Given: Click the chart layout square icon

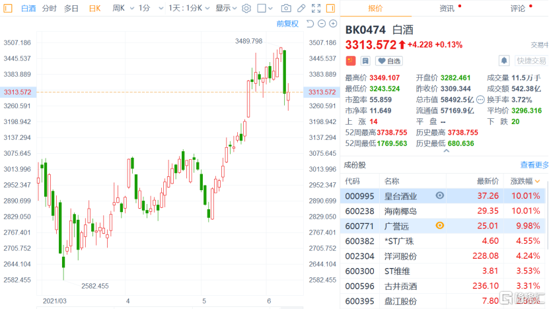Looking at the screenshot, I should tap(262, 8).
